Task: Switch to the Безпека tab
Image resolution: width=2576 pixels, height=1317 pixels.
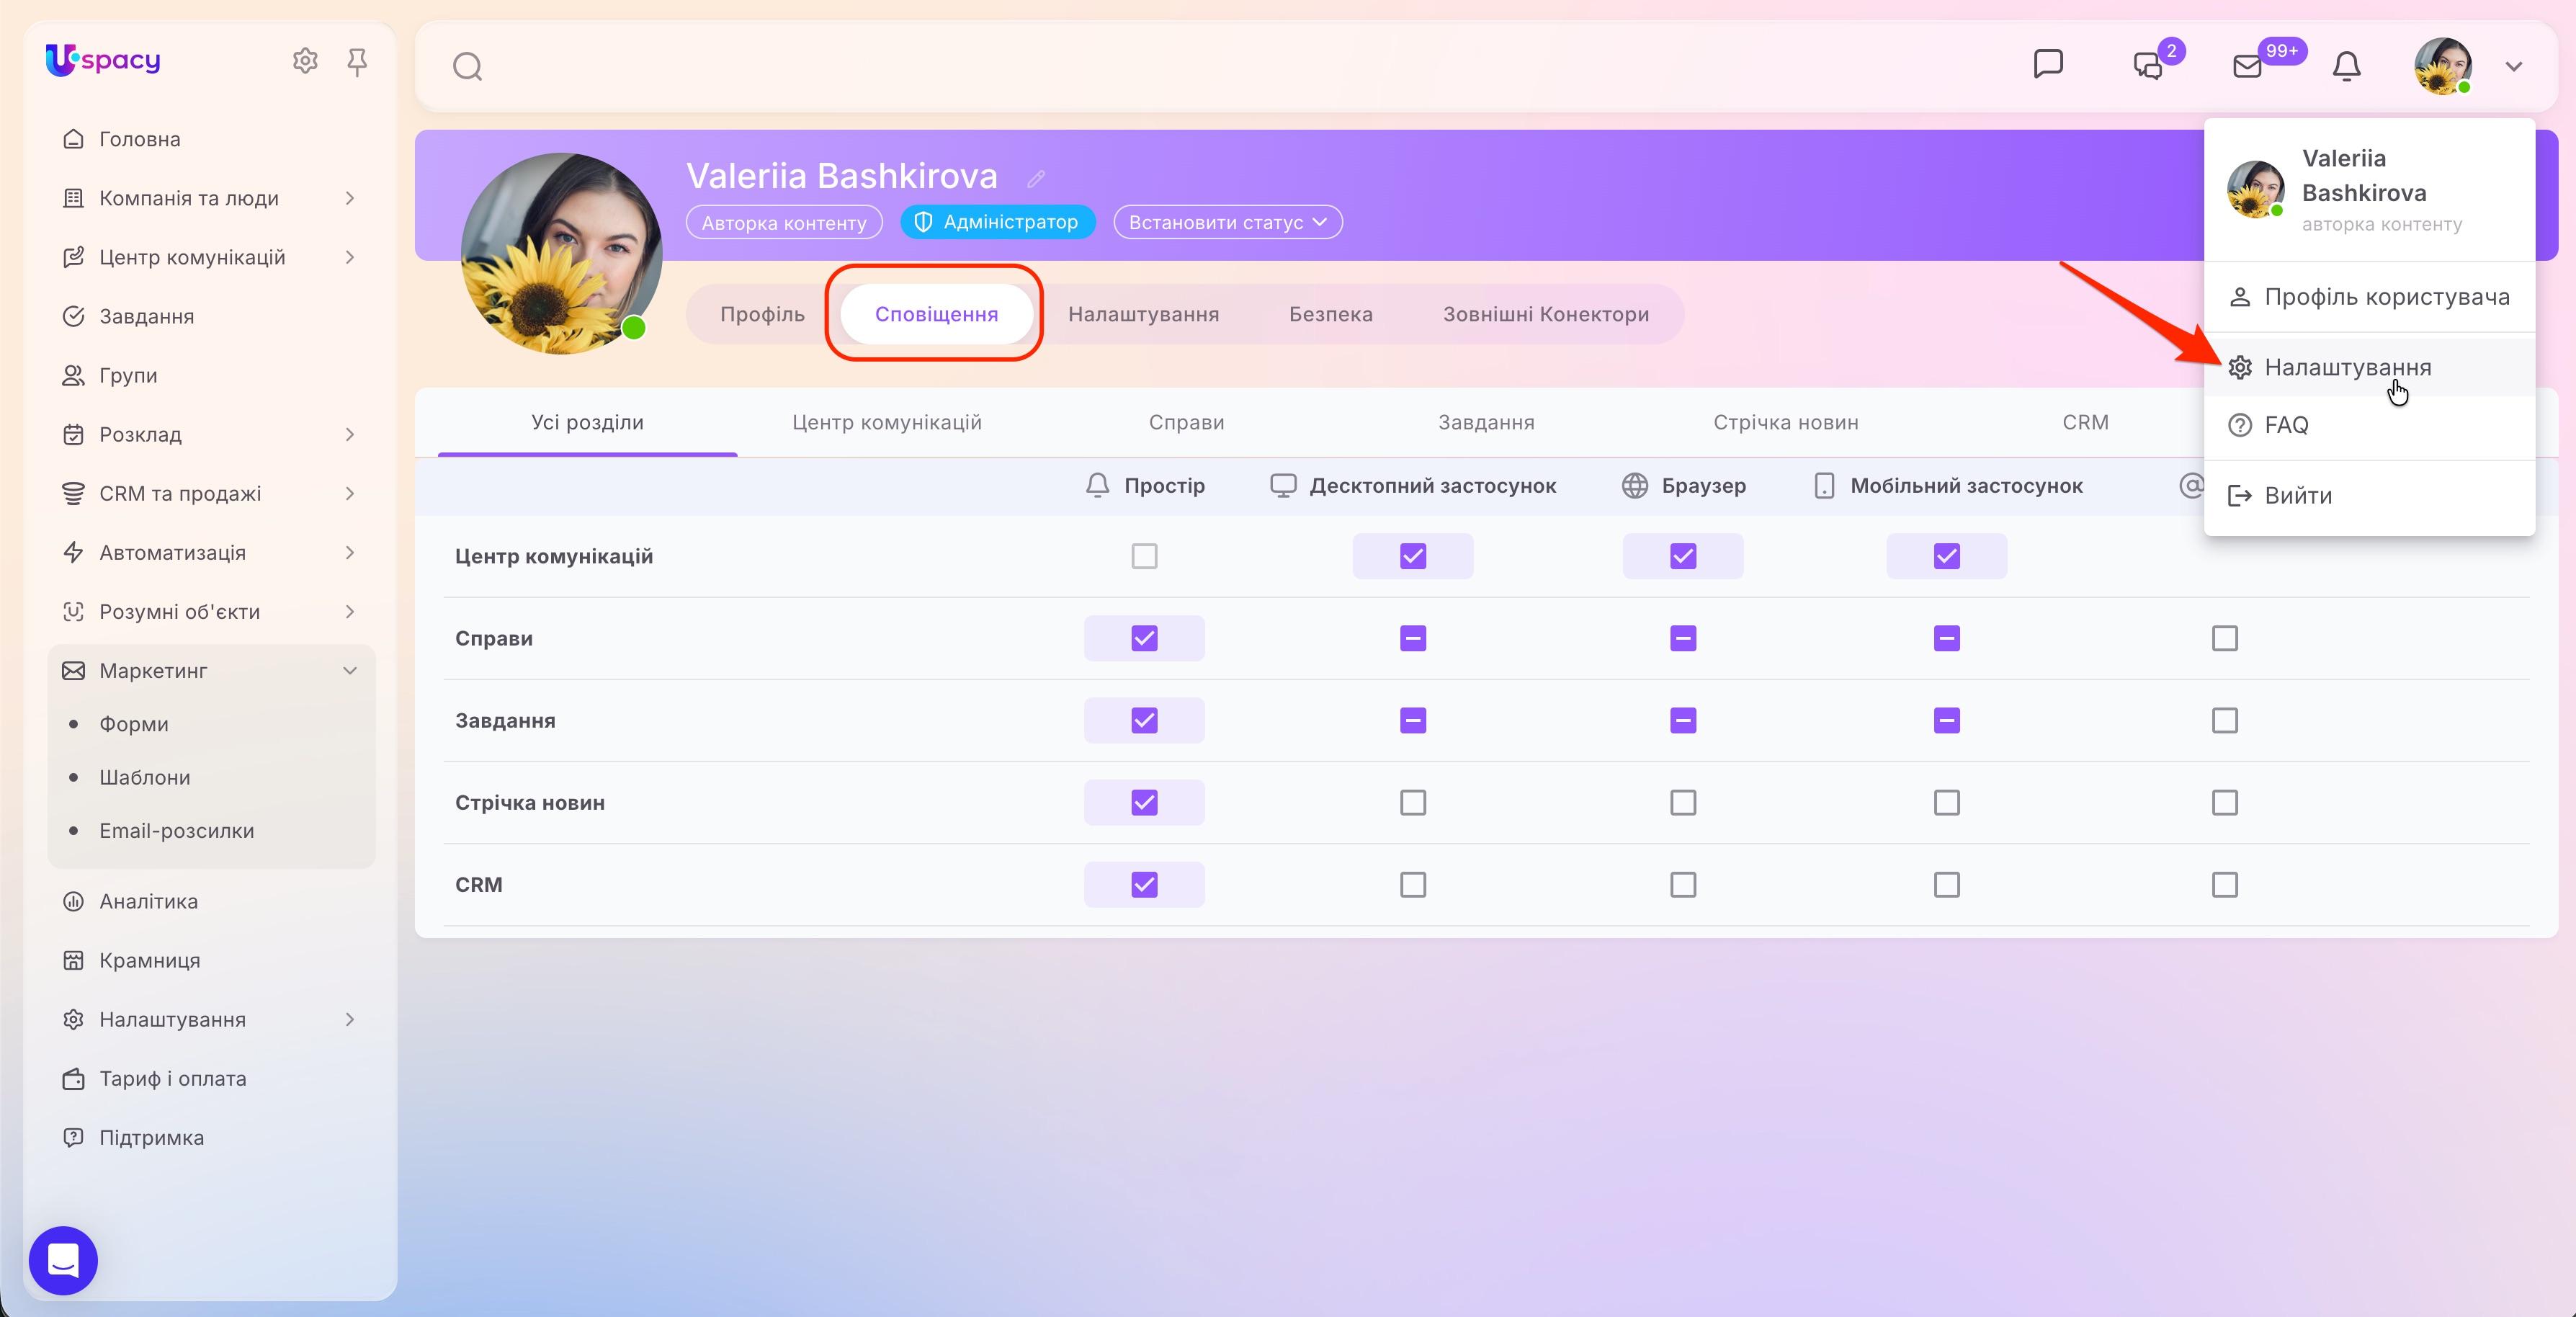Action: tap(1330, 314)
